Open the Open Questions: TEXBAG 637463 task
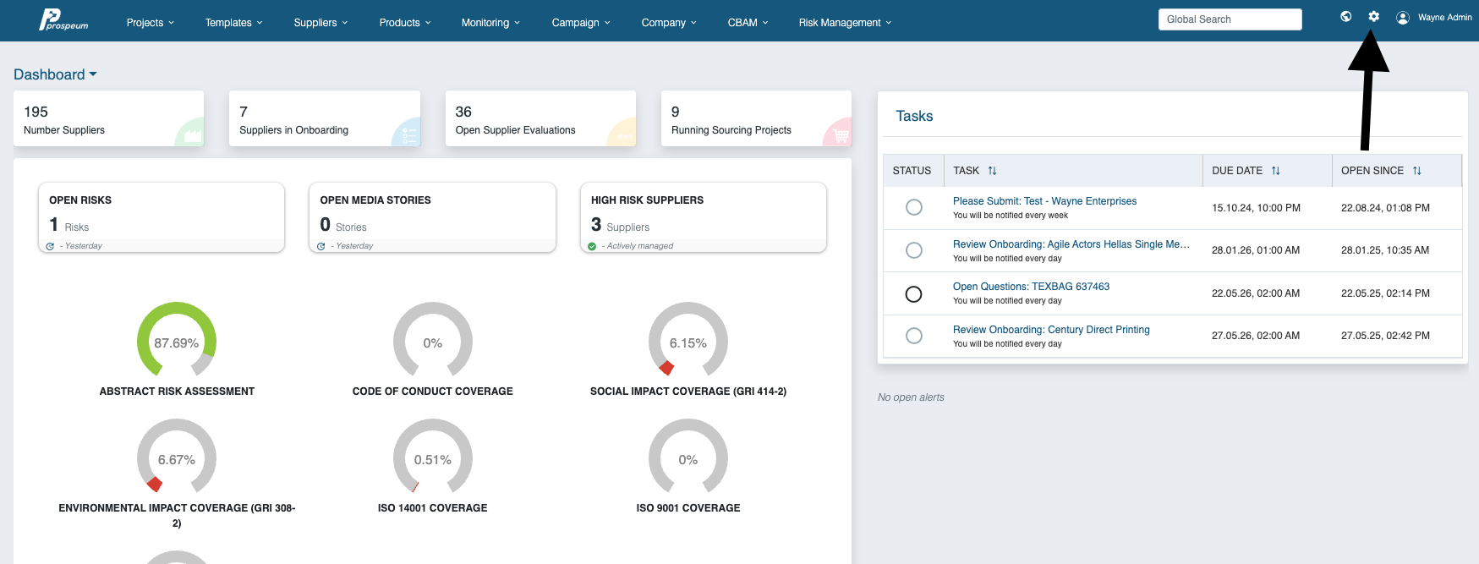 [1031, 287]
